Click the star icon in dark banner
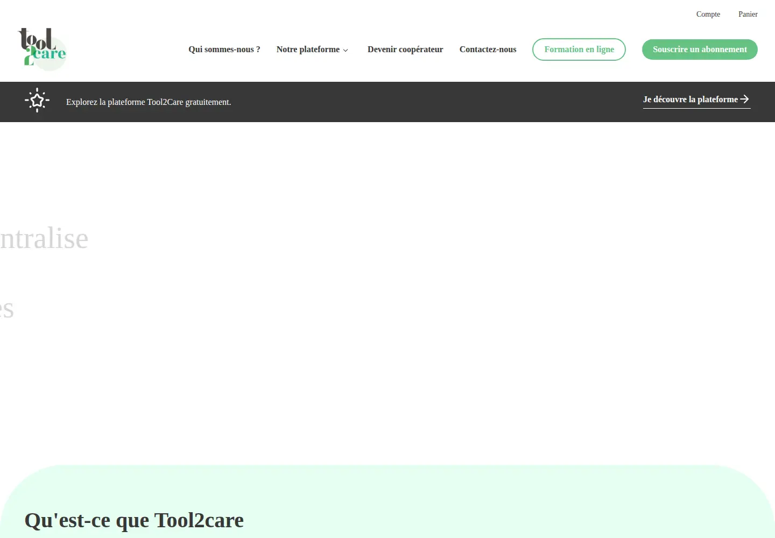This screenshot has width=775, height=538. (x=37, y=100)
